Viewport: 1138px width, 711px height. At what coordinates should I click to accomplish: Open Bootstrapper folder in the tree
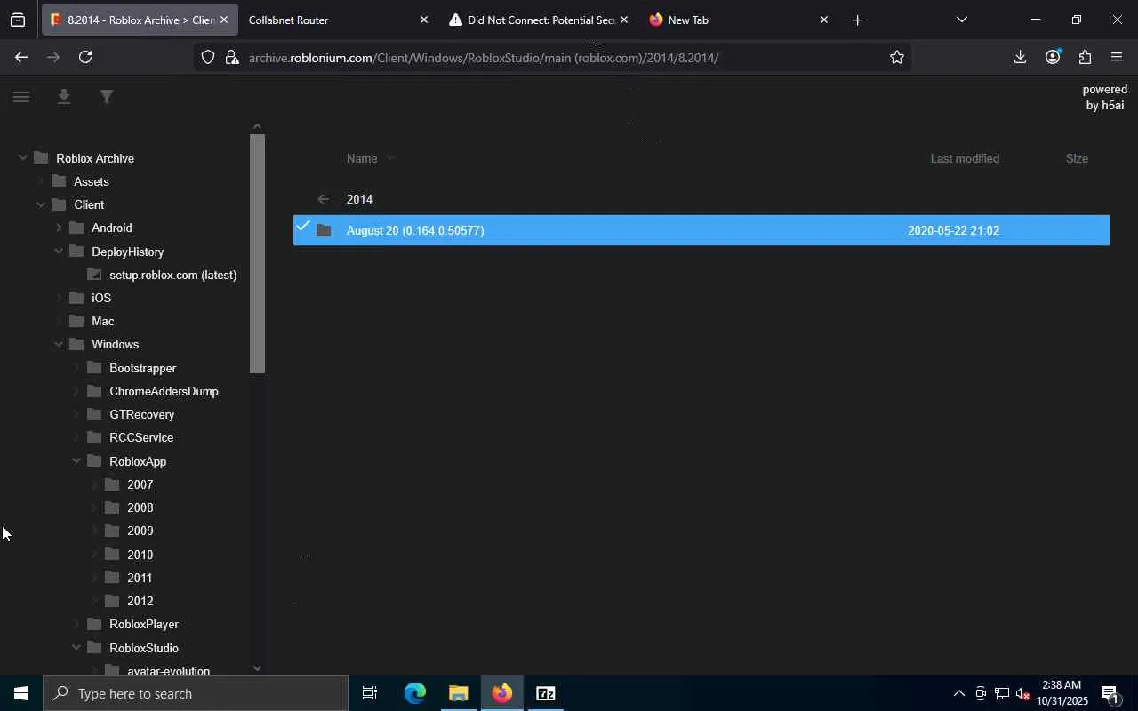click(x=142, y=368)
